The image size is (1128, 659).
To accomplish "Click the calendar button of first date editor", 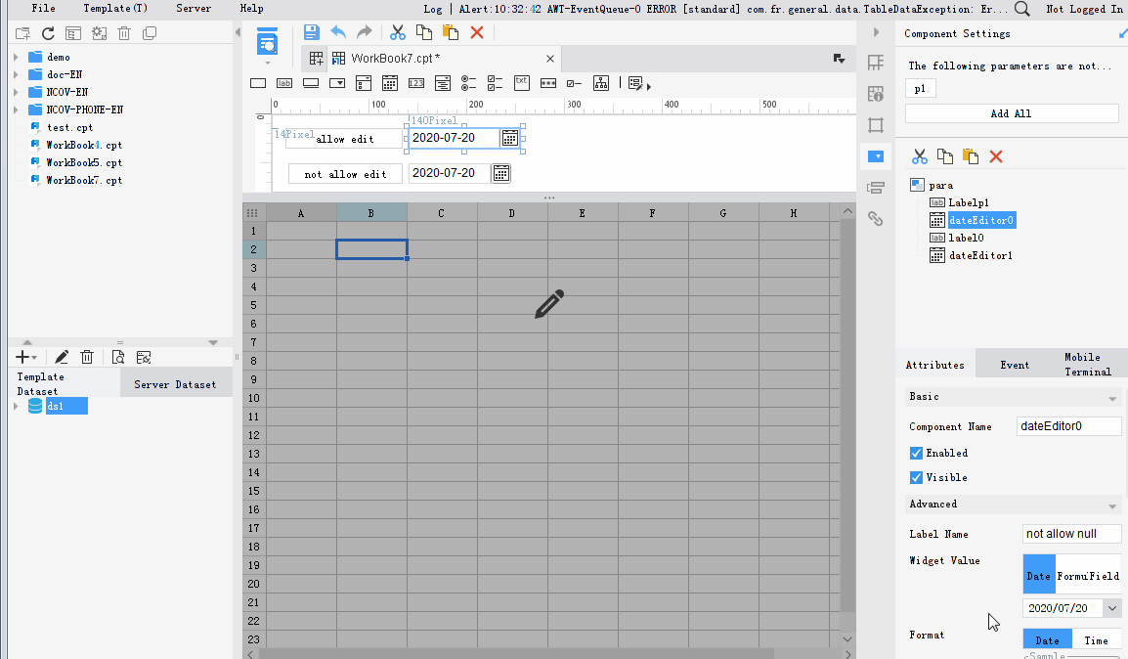I will [509, 138].
